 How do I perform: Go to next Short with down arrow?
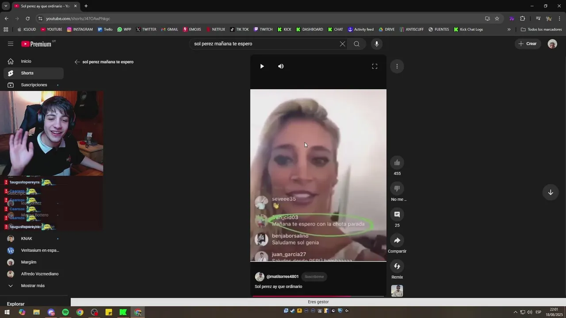pyautogui.click(x=551, y=192)
